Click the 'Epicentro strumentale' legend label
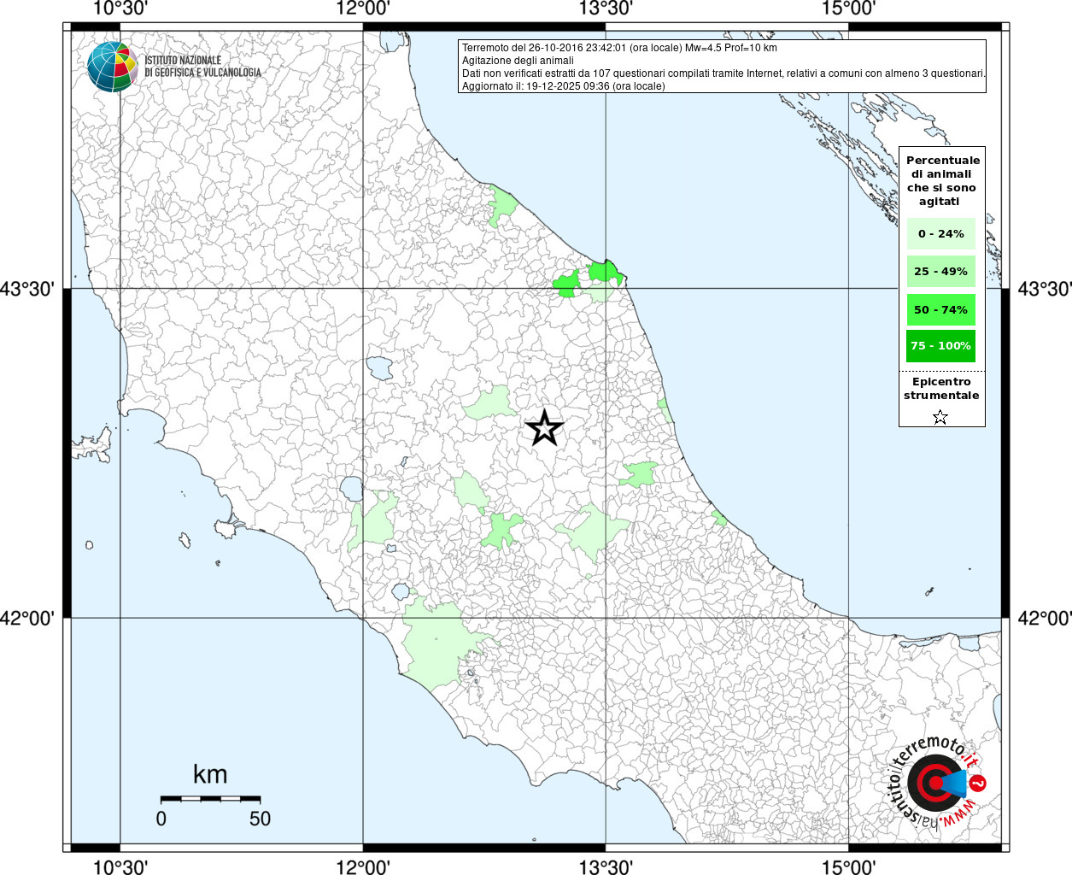The width and height of the screenshot is (1072, 875). pos(941,389)
